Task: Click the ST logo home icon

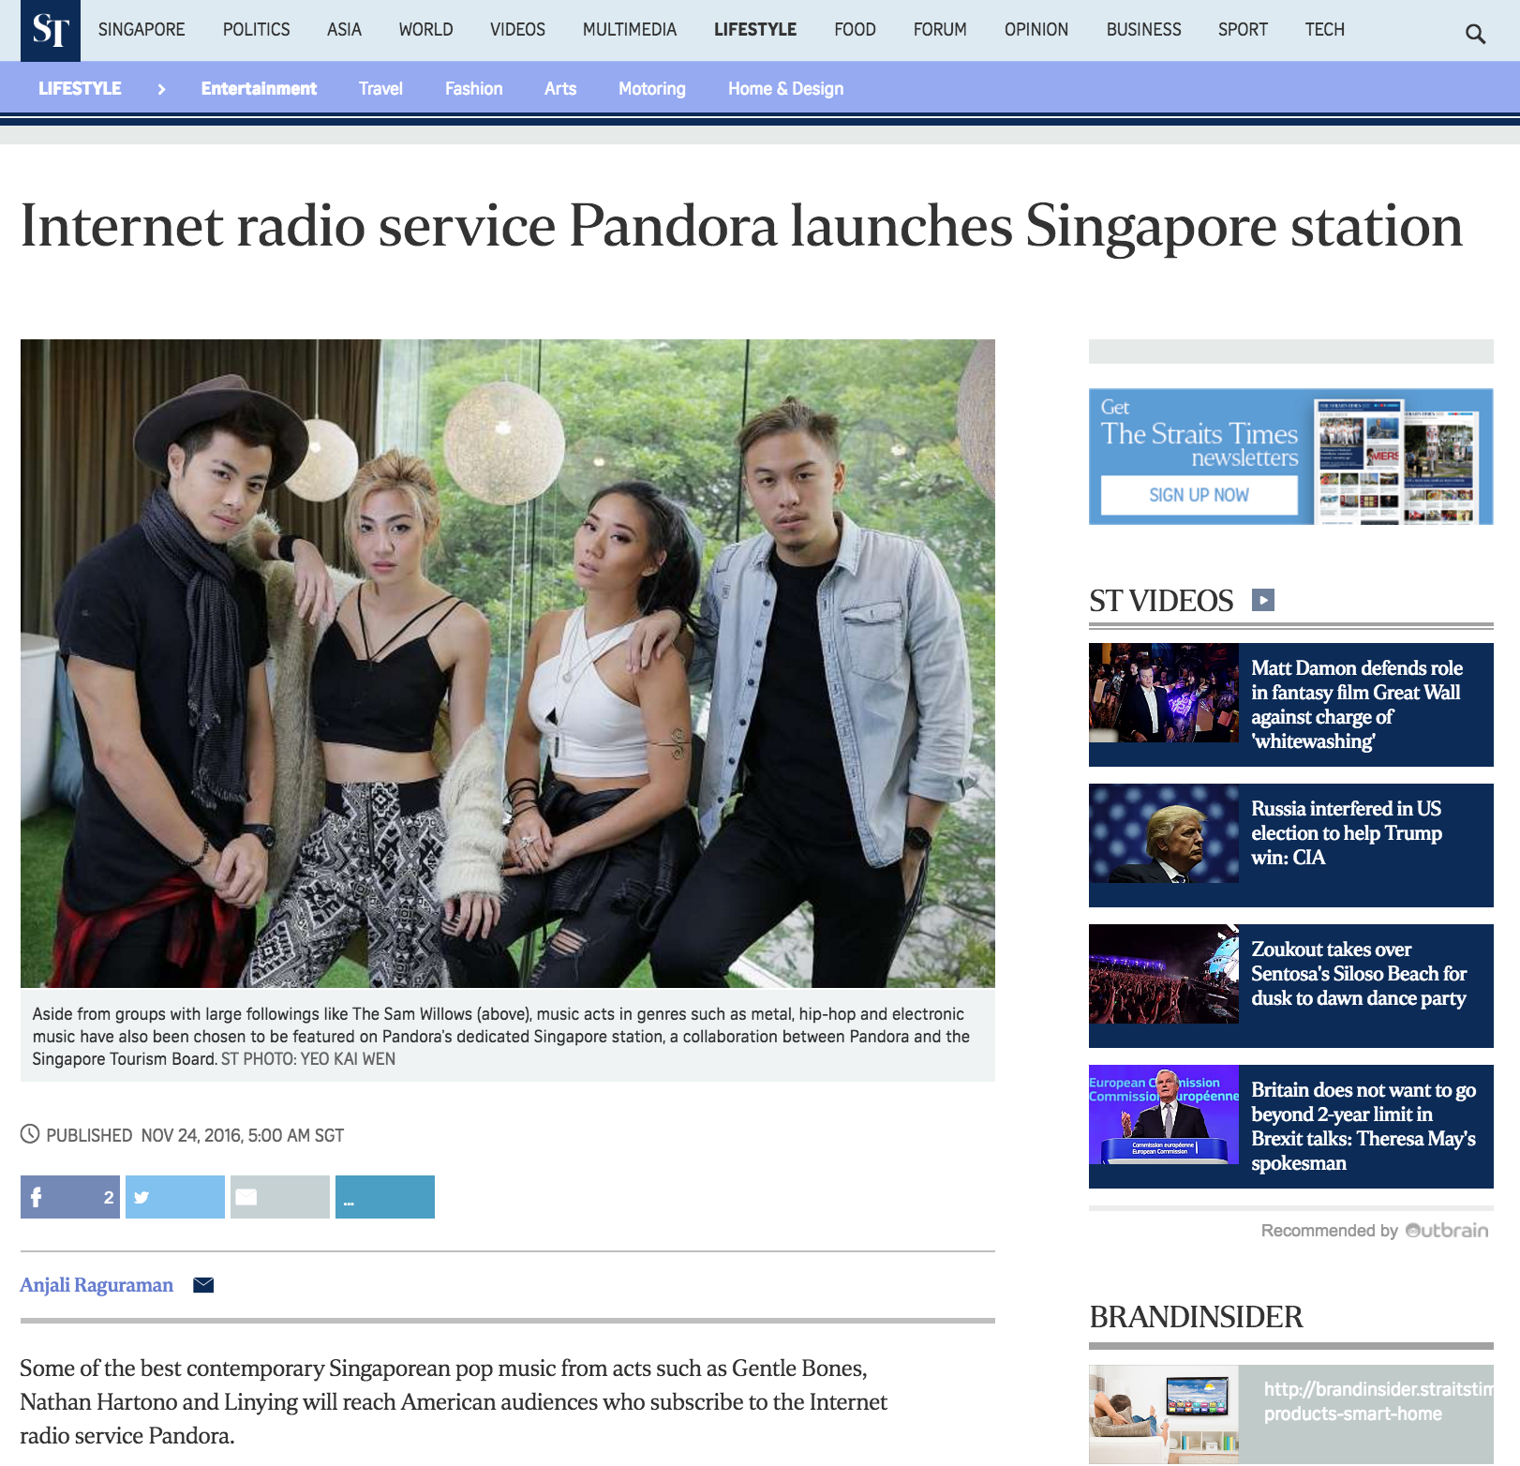Action: click(x=51, y=31)
